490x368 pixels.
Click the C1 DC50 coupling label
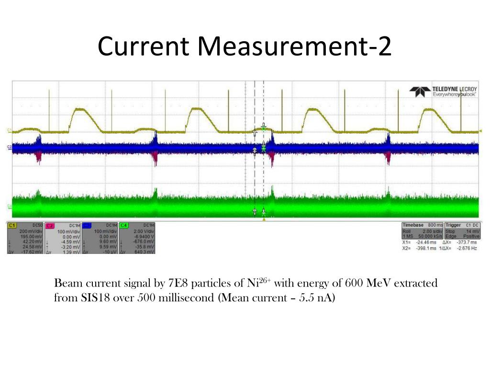pyautogui.click(x=37, y=225)
